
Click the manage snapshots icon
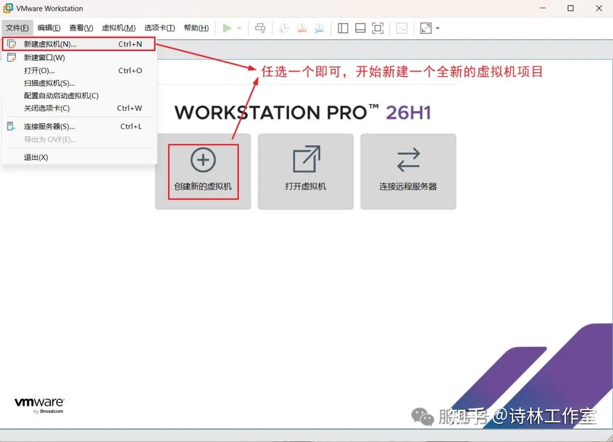(320, 28)
